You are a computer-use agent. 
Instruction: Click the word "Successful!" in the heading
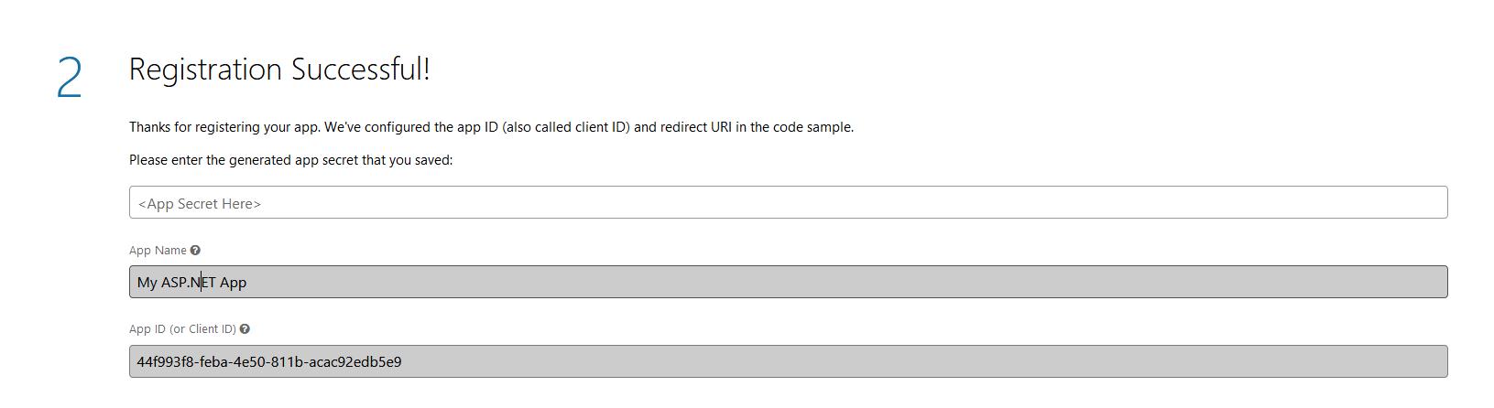pyautogui.click(x=361, y=70)
